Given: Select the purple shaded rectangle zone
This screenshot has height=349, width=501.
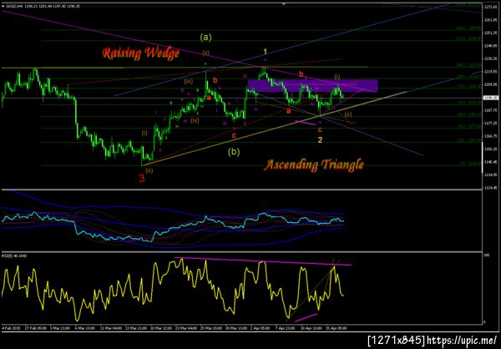Looking at the screenshot, I should point(313,86).
